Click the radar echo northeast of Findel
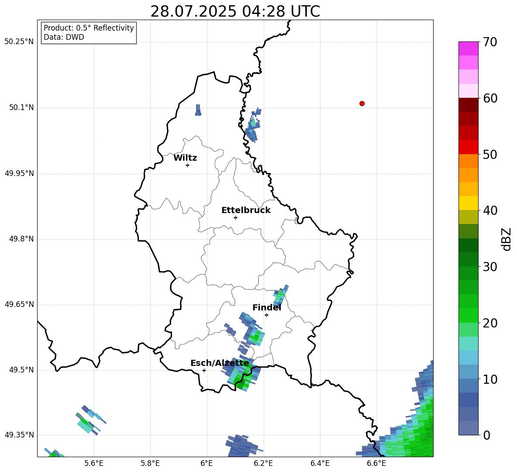This screenshot has width=517, height=472. point(280,296)
